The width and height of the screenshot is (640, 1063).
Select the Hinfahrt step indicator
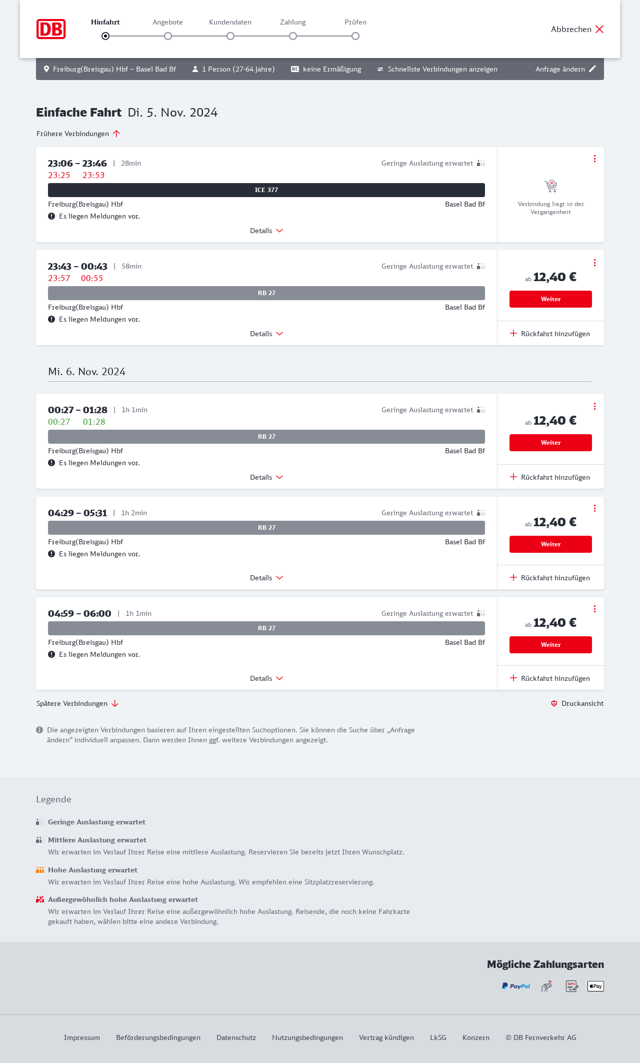click(105, 36)
